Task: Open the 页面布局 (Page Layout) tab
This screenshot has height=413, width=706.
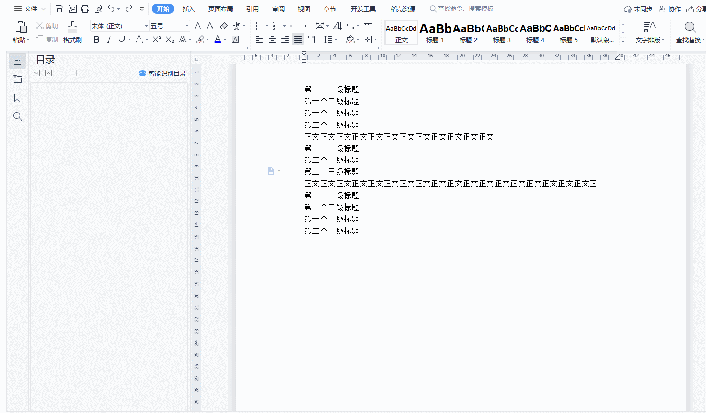Action: [x=220, y=9]
